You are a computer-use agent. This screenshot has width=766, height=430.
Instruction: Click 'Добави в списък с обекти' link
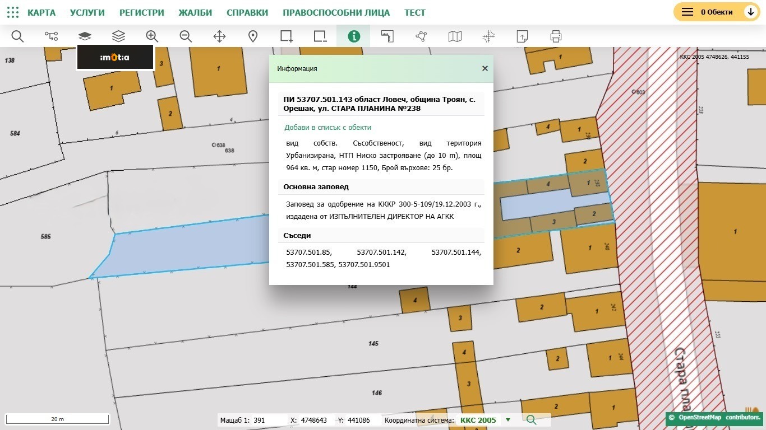pos(327,127)
